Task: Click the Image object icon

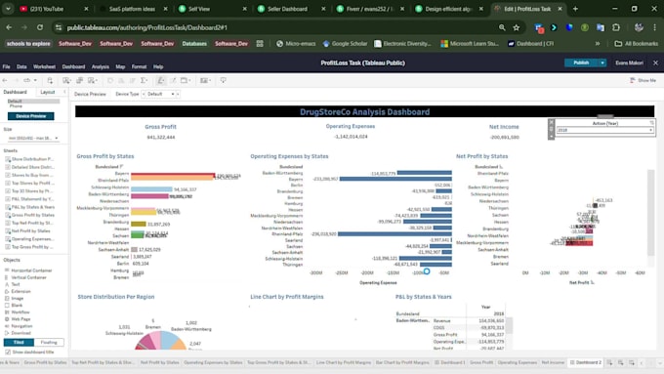Action: (x=7, y=298)
